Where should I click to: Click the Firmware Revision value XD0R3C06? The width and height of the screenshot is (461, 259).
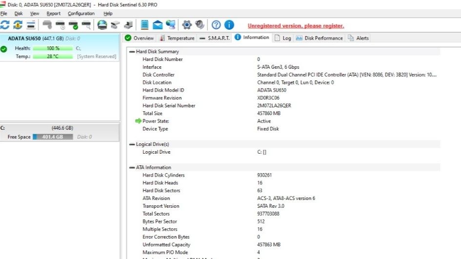tap(268, 98)
